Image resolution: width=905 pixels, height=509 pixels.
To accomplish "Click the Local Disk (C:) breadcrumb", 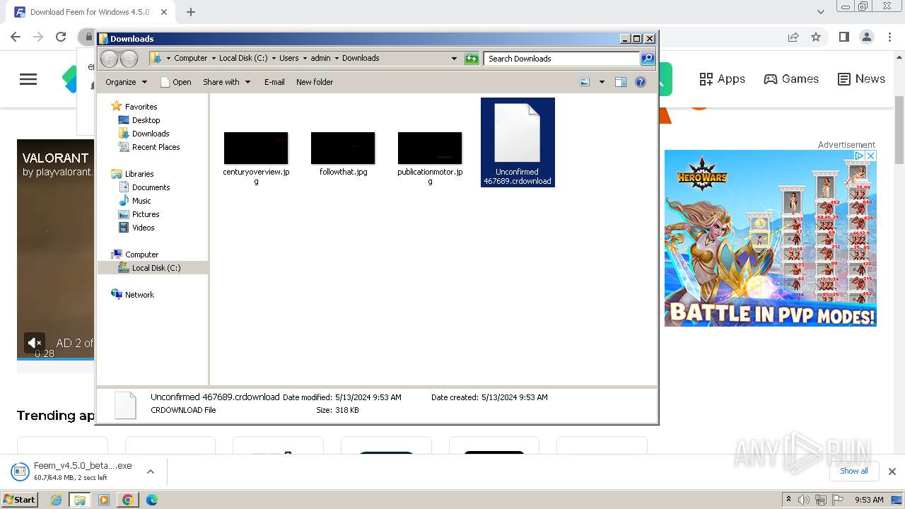I will click(243, 59).
